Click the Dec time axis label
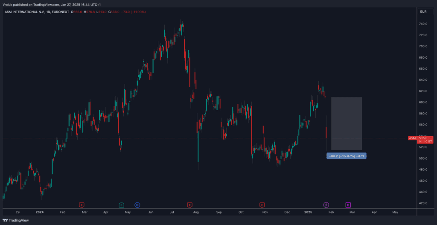Screen dimensions: 437x225 point(287,212)
